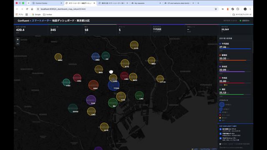Select the red 中野区 (Nakano) bubble
Screen dimensions: 267x150
(x=77, y=78)
